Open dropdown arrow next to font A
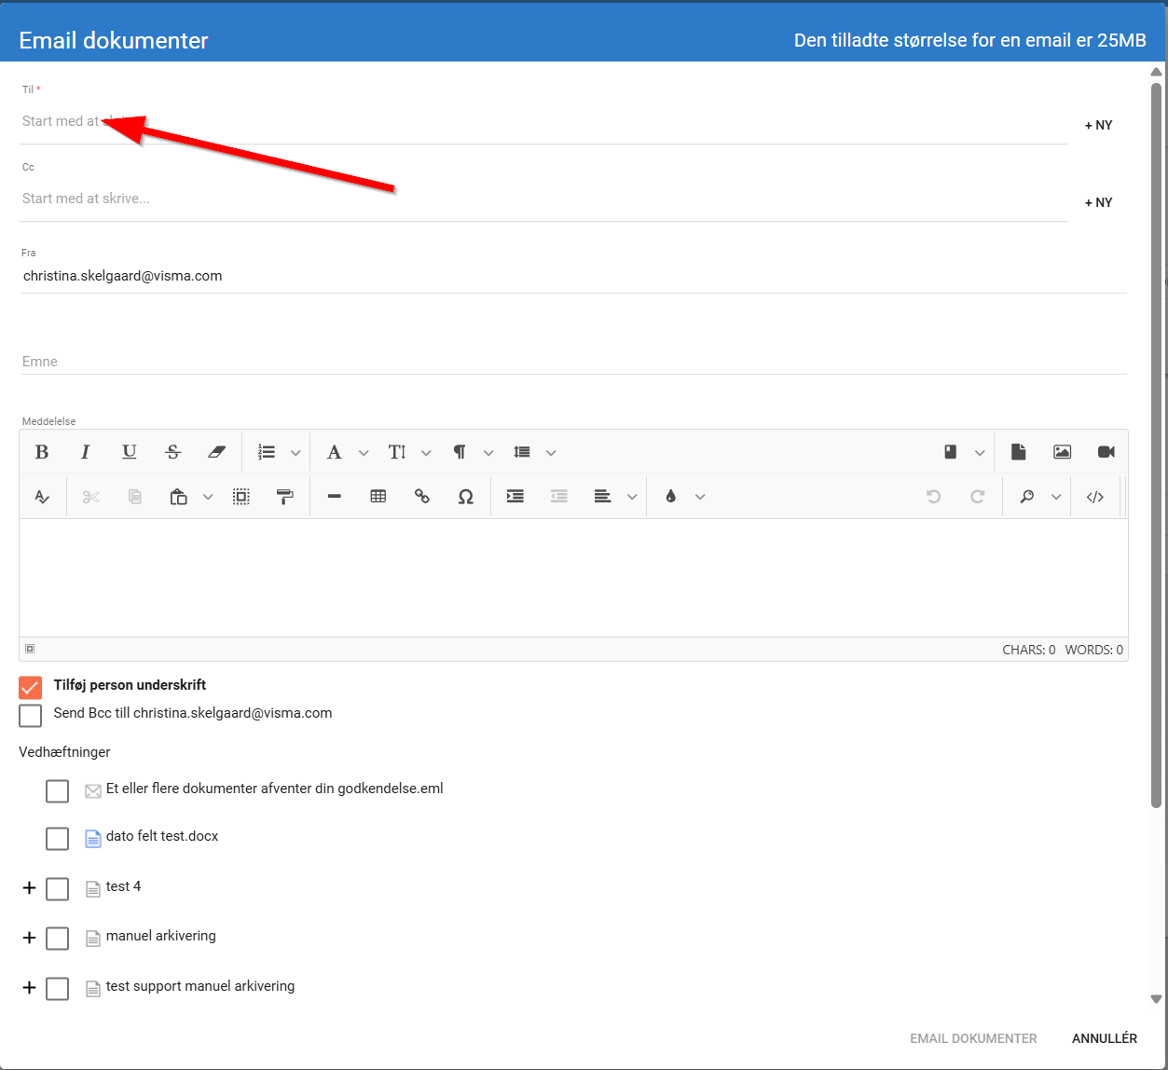This screenshot has width=1168, height=1070. click(x=364, y=453)
